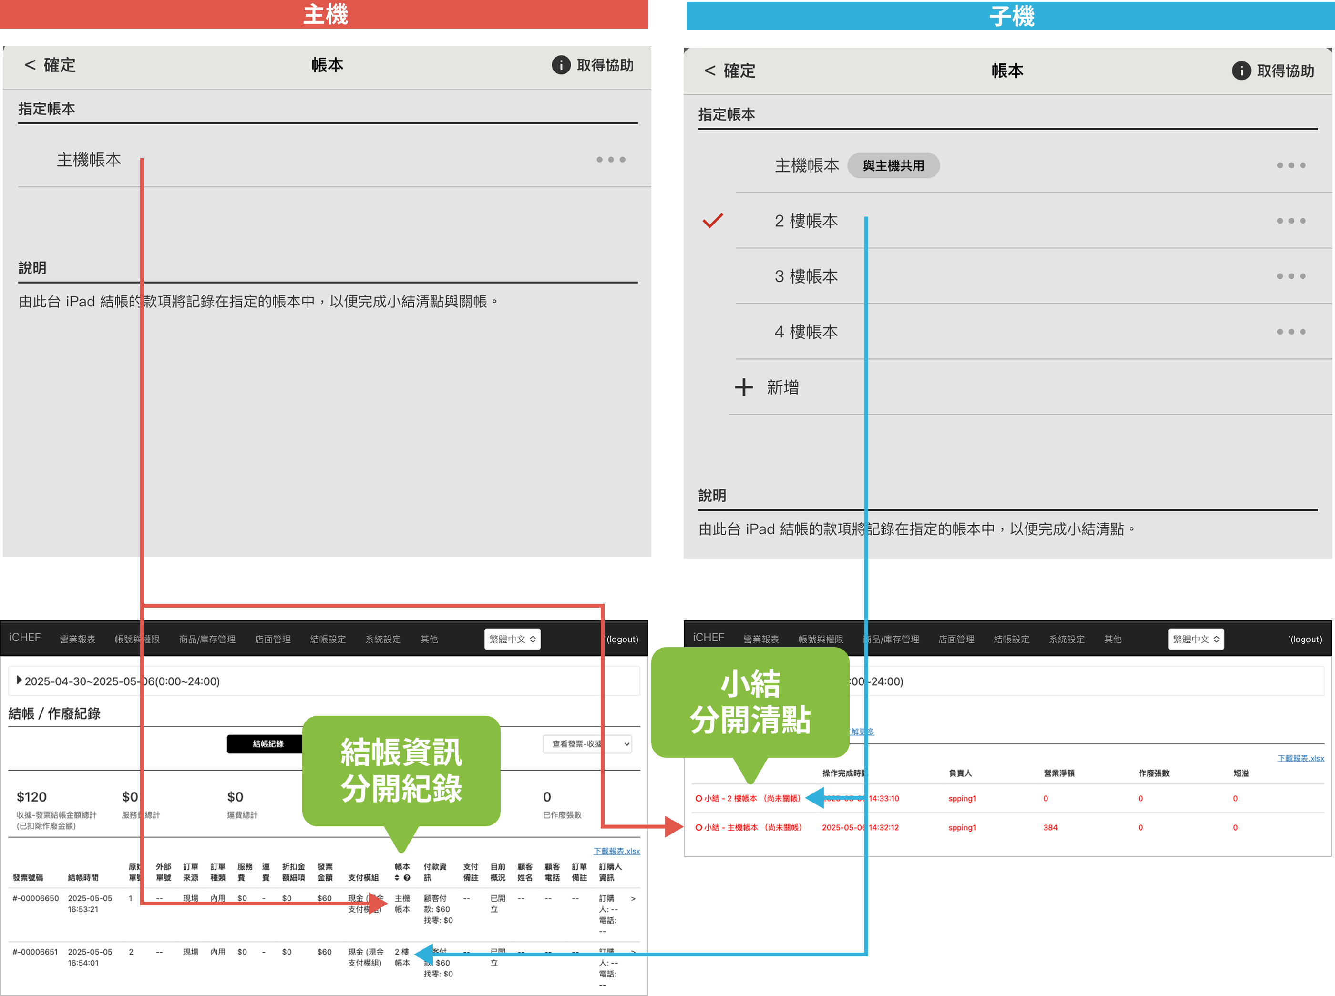Open the 結帳設定 menu on right dashboard
The height and width of the screenshot is (996, 1335).
1011,639
